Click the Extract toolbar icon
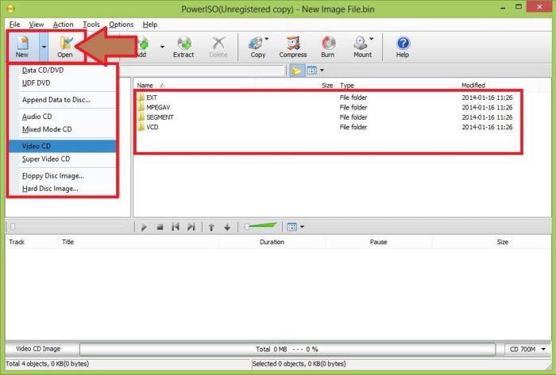 (x=183, y=47)
